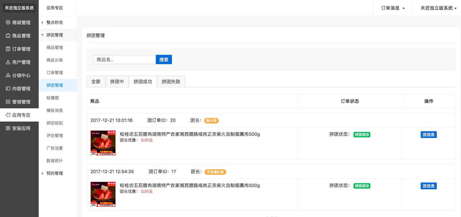Switch to the 拼团中 tab
Screen dimensions: 461x217
[x=117, y=82]
